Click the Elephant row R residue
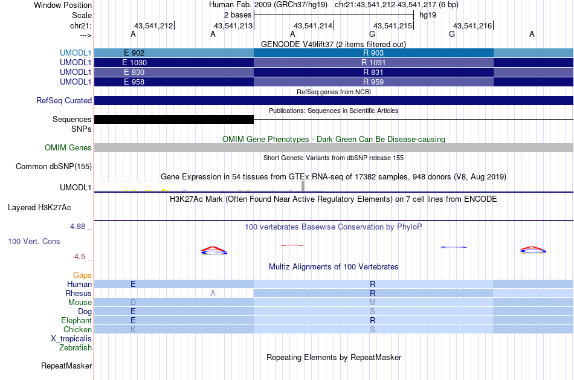The width and height of the screenshot is (574, 380). [x=372, y=320]
